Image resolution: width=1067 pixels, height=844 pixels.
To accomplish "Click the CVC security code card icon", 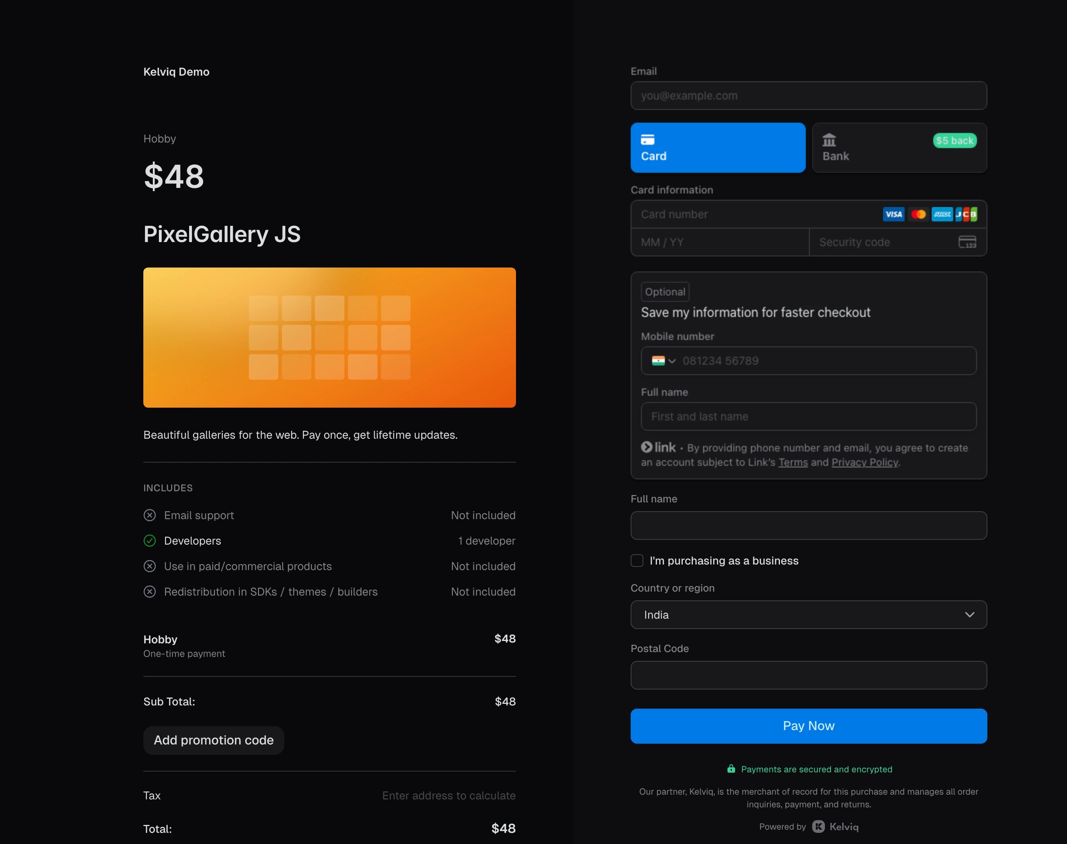I will 967,242.
